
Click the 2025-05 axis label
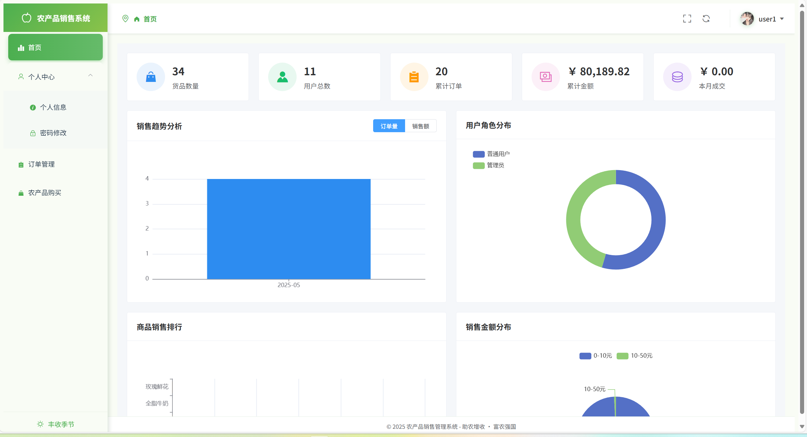(x=289, y=285)
